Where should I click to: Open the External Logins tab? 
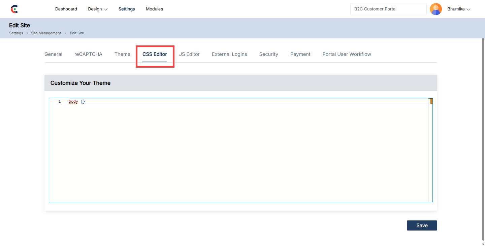(229, 54)
